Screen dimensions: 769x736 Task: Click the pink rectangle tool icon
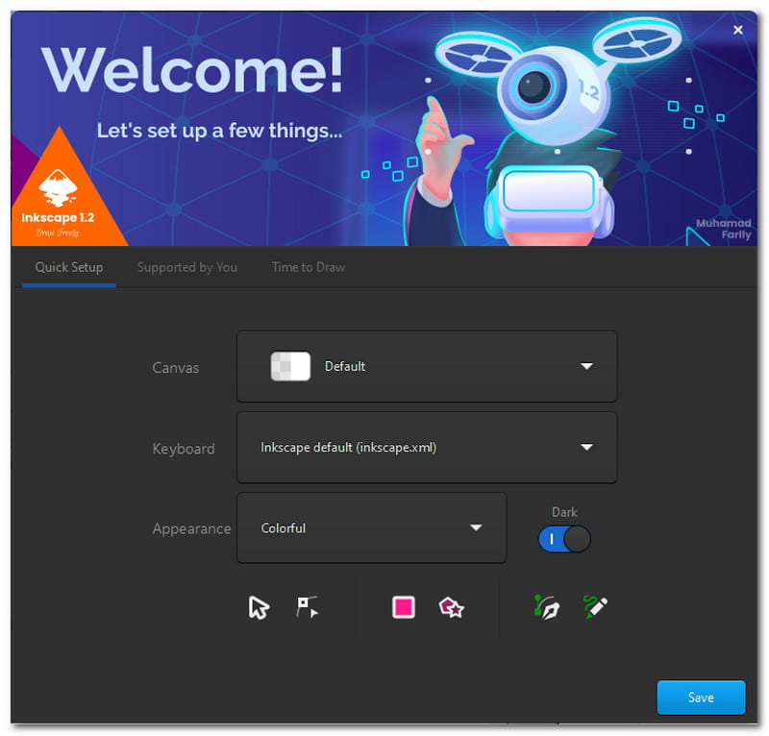(403, 607)
